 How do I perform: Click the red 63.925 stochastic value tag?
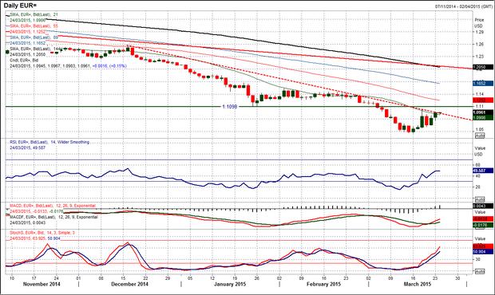[483, 246]
